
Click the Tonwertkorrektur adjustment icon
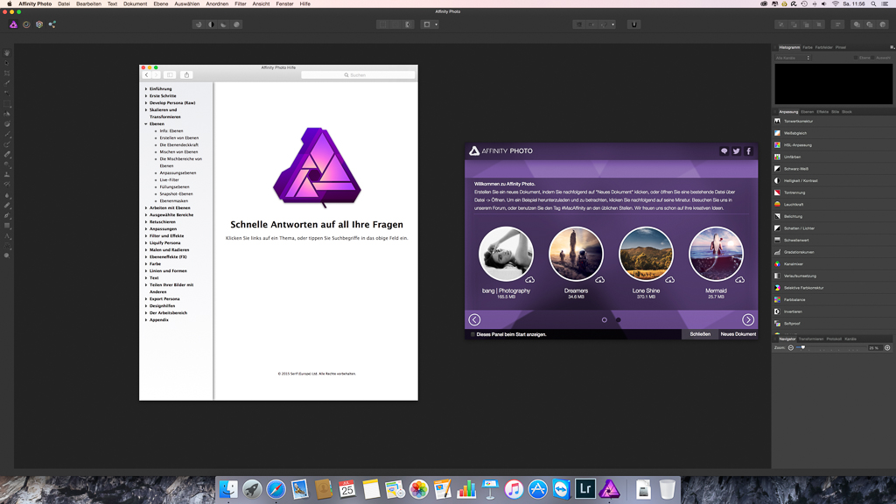pyautogui.click(x=777, y=121)
